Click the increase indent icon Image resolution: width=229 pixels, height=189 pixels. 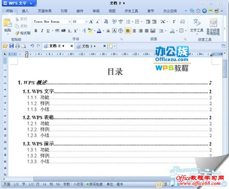[x=154, y=22]
